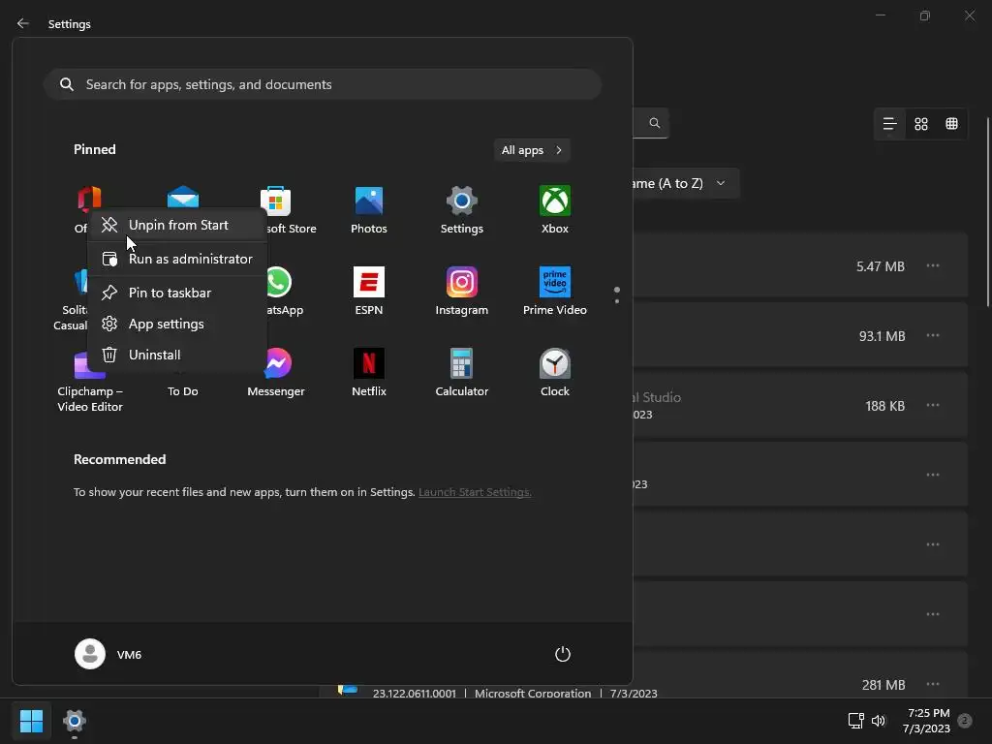
Task: Go to next page of pinned apps
Action: 617,301
